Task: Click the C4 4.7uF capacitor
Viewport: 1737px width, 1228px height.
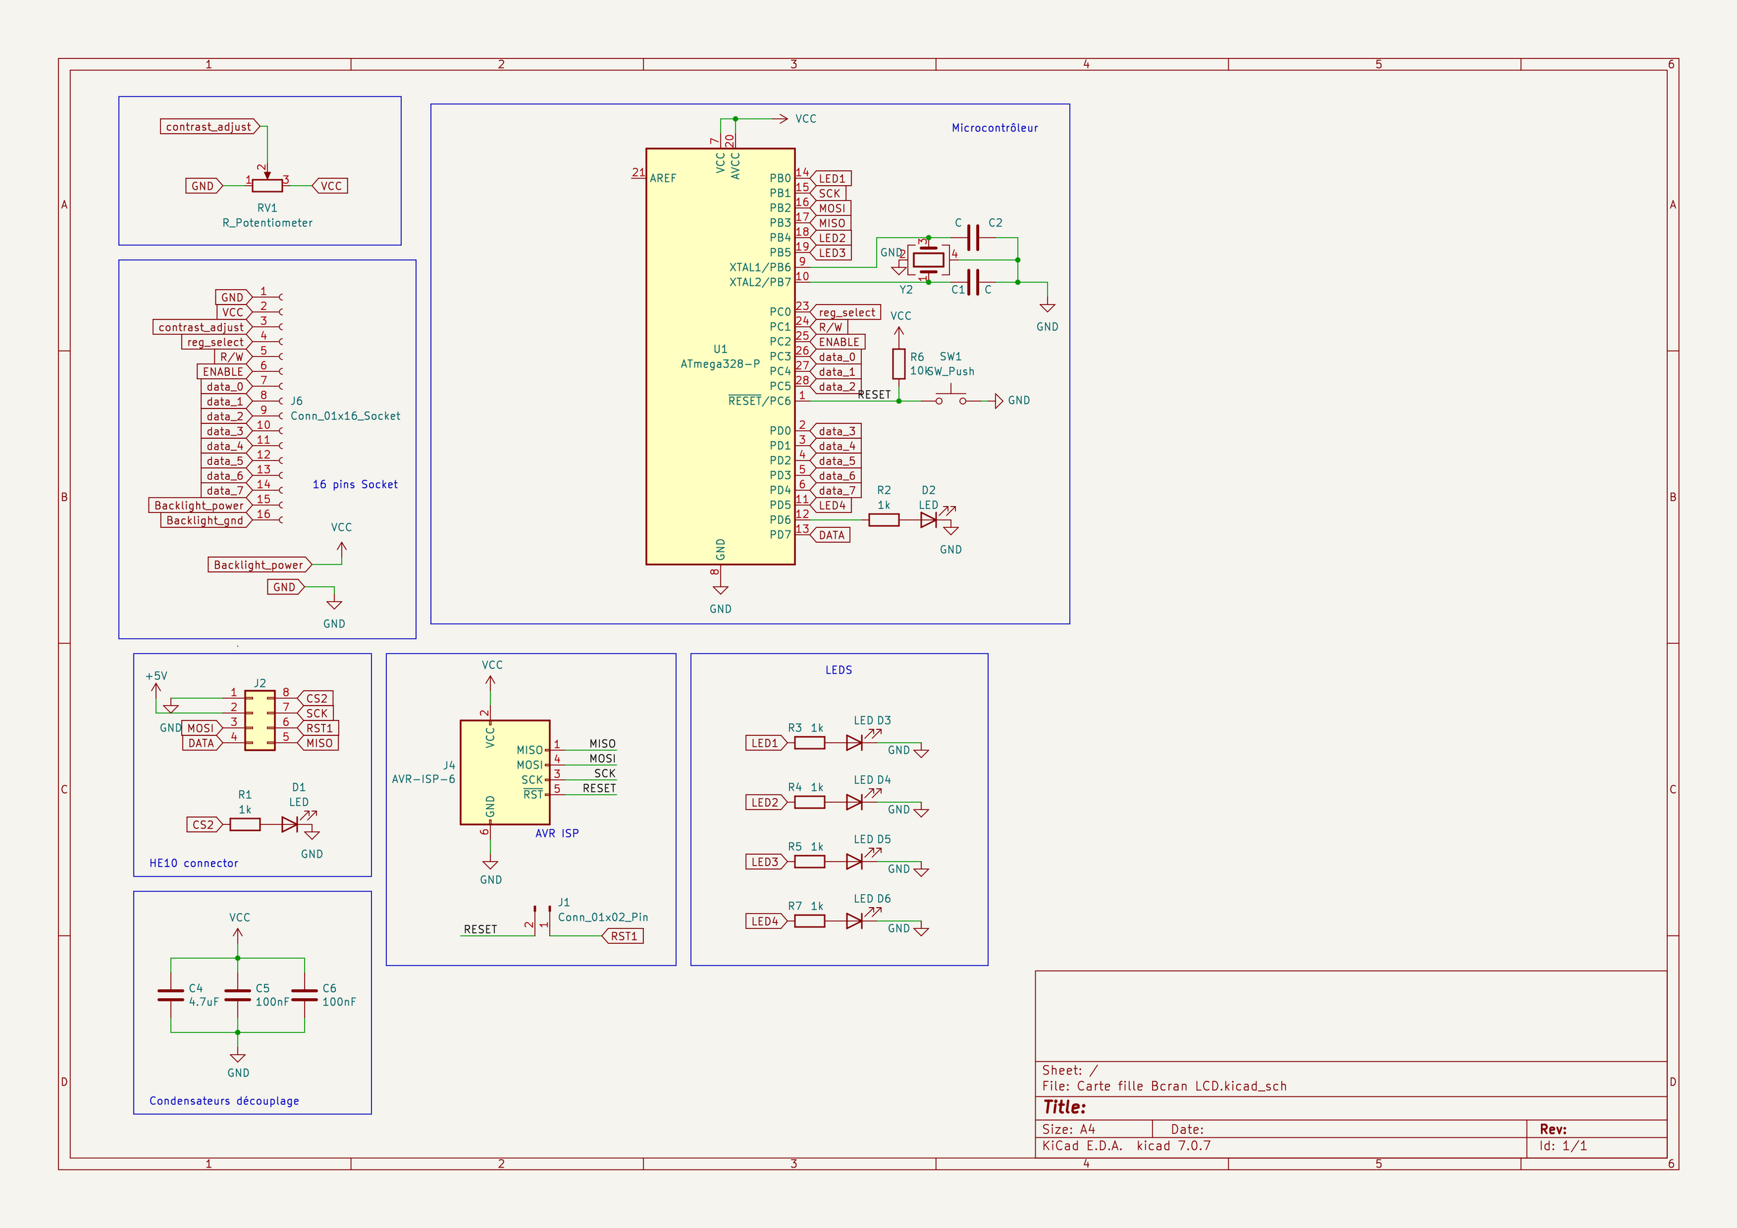Action: click(171, 995)
